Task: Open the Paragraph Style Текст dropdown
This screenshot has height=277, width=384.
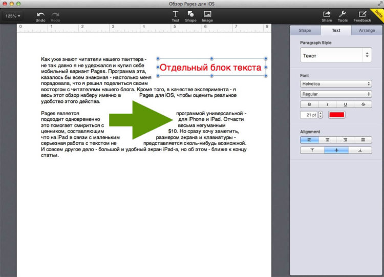Action: point(336,55)
